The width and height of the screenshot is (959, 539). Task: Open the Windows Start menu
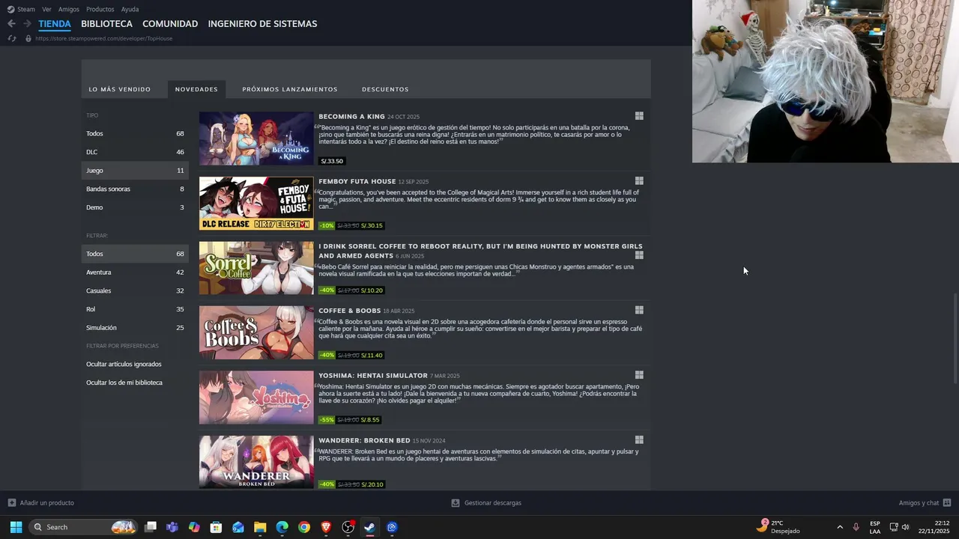click(x=16, y=527)
